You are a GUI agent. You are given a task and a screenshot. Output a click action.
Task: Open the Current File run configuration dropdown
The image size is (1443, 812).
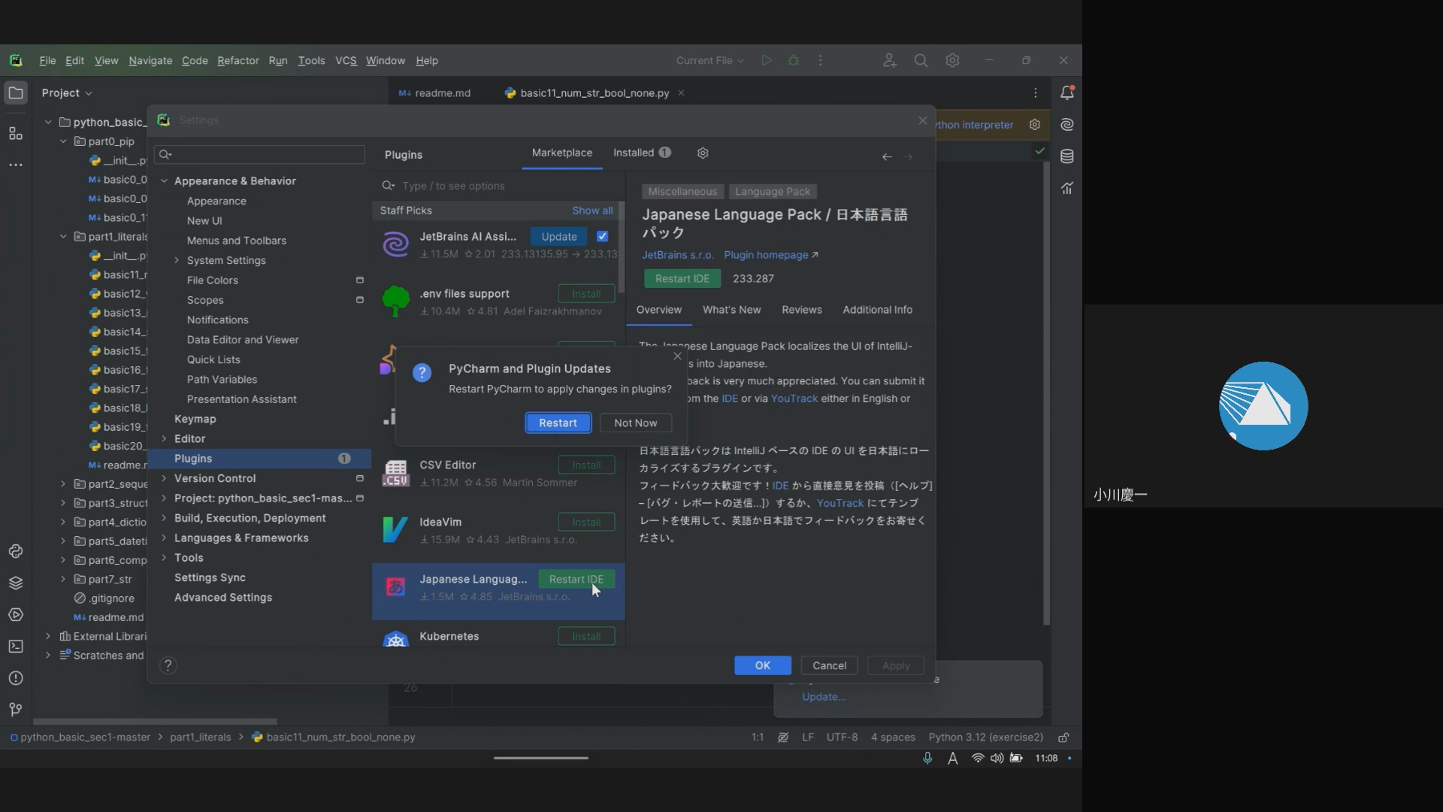[709, 60]
